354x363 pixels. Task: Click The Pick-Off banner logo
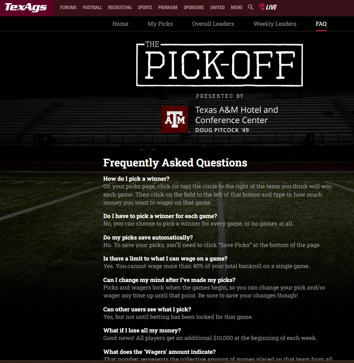click(x=219, y=64)
